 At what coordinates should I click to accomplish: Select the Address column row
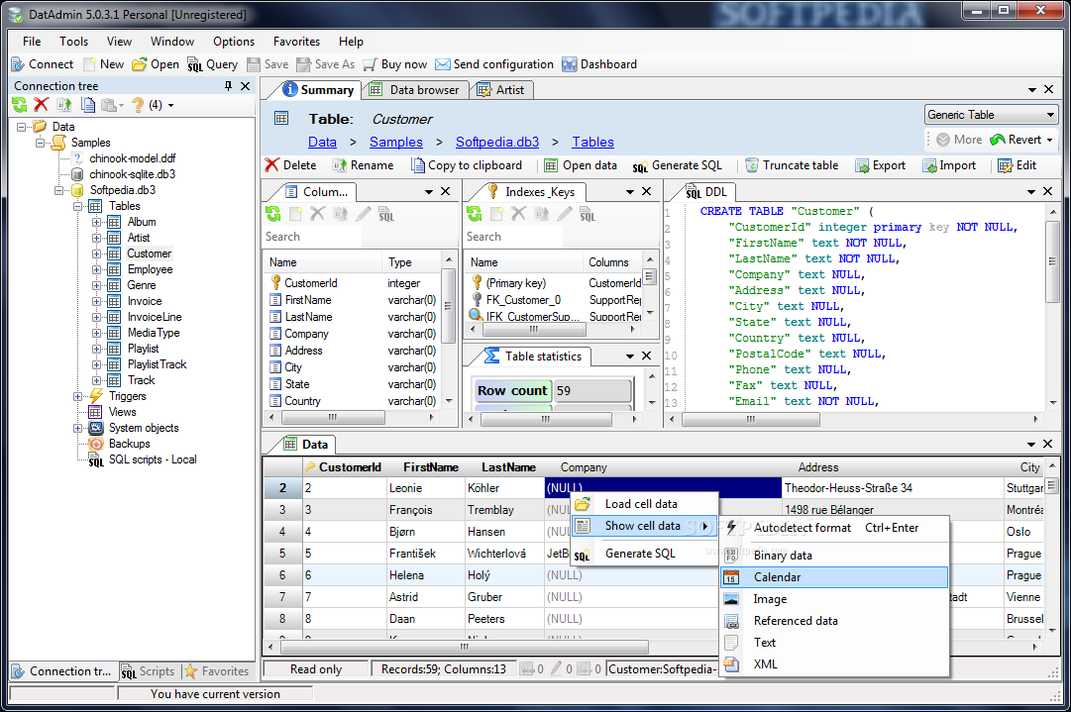[x=353, y=351]
